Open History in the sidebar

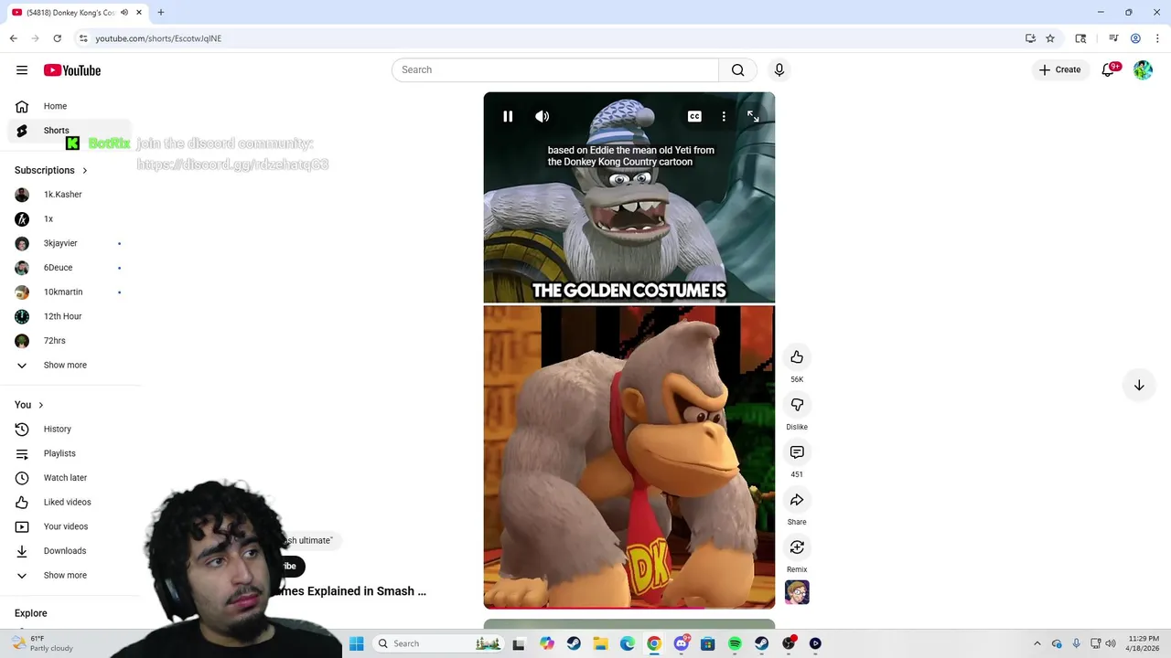[69, 430]
